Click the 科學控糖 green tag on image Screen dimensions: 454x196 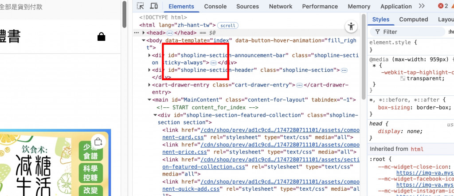coord(91,173)
